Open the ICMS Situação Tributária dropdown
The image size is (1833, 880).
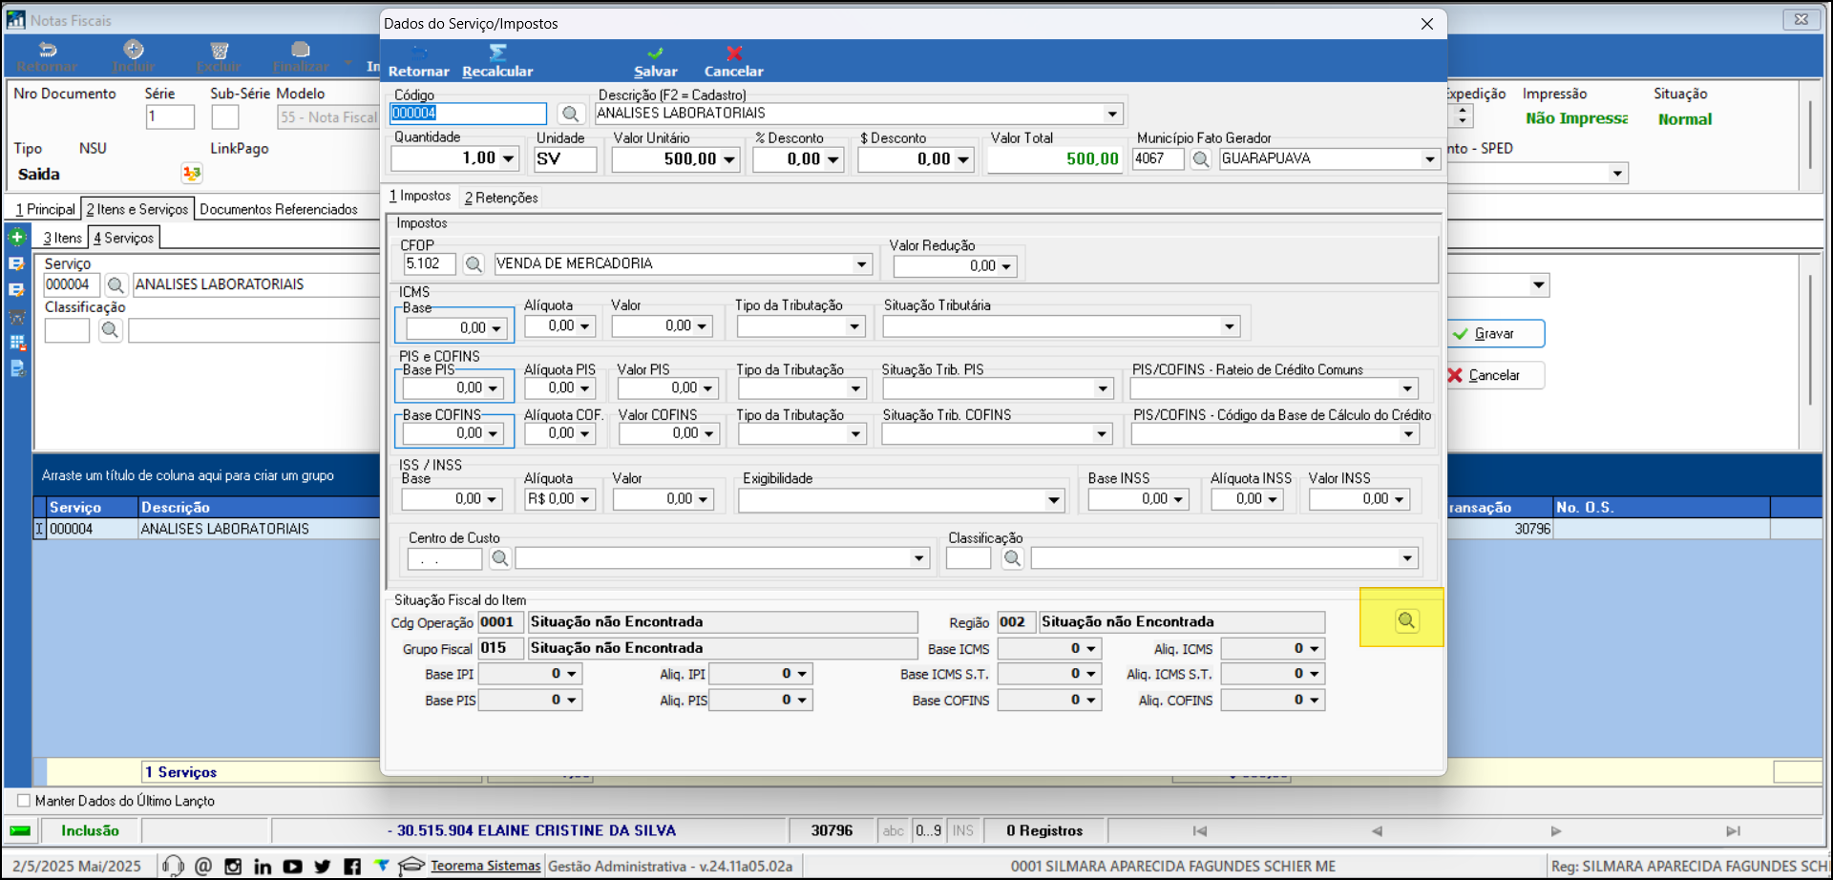pyautogui.click(x=1230, y=326)
